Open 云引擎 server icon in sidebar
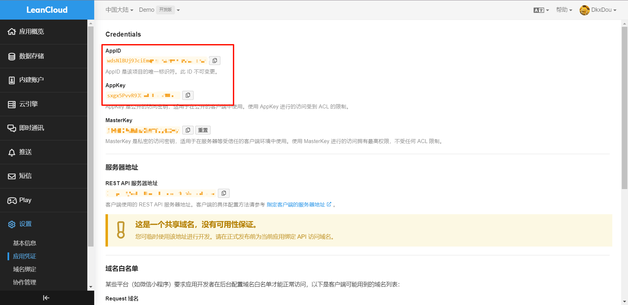 click(x=12, y=104)
